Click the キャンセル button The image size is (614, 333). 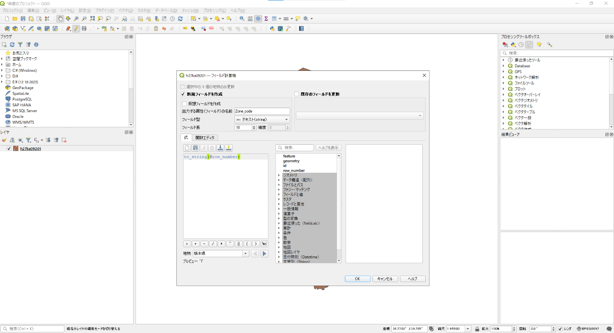tap(385, 279)
